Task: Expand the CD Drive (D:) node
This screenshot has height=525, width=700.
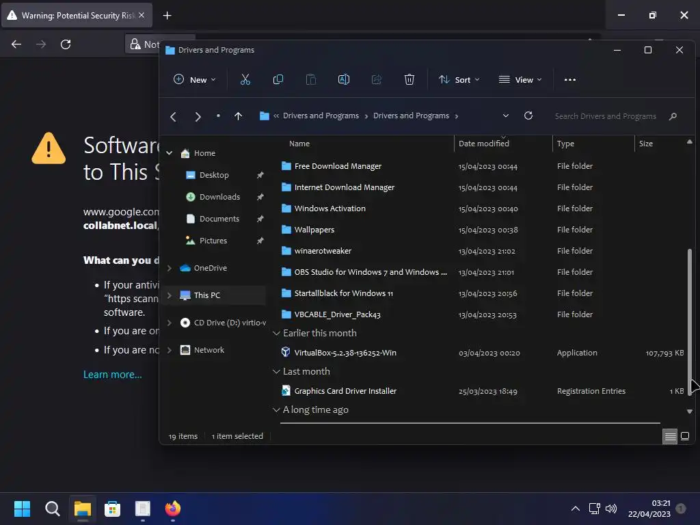Action: click(x=170, y=323)
